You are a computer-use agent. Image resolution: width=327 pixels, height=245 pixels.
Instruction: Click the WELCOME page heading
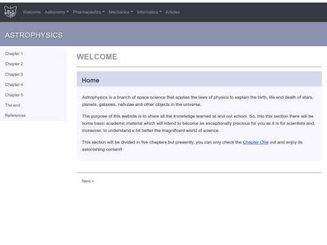[97, 57]
